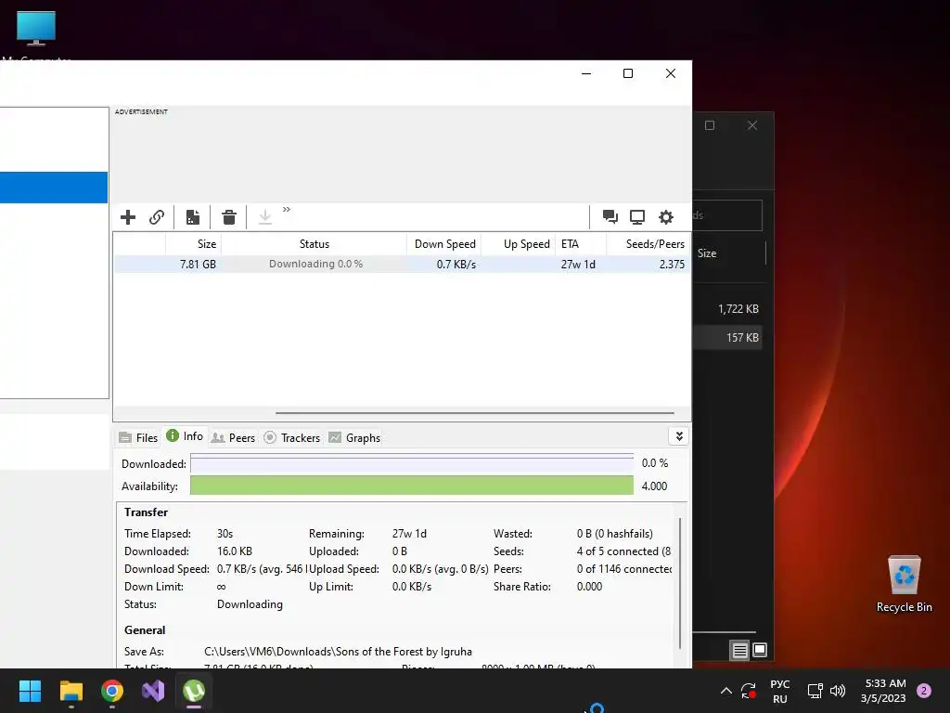Click the Create New Torrent icon
This screenshot has width=950, height=713.
tap(193, 217)
